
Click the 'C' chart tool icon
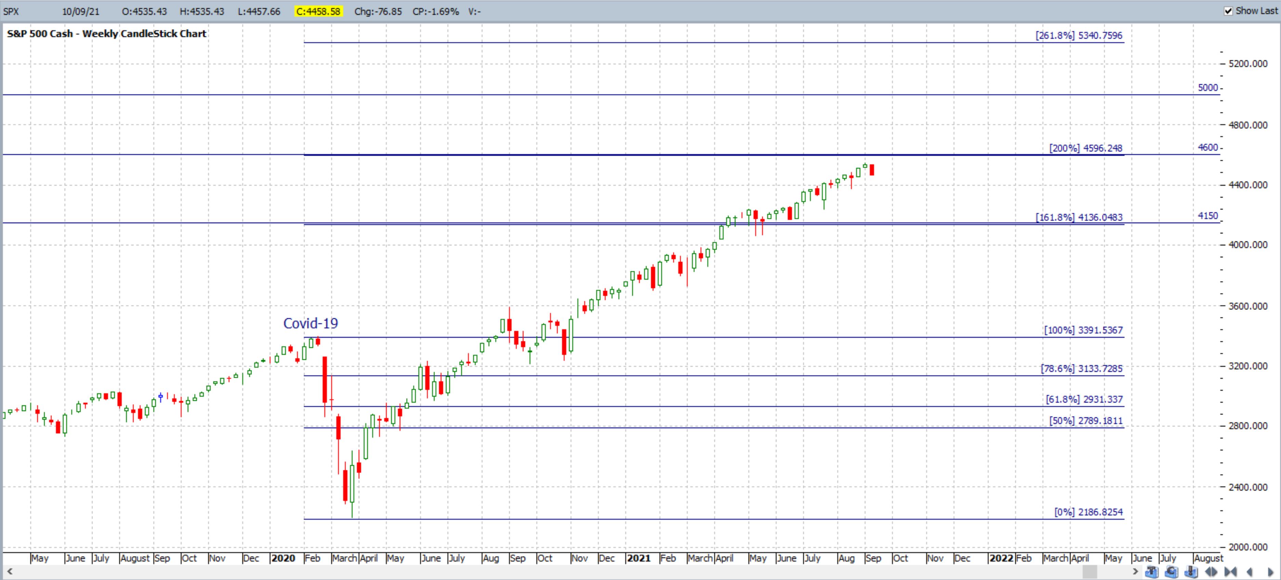pyautogui.click(x=1172, y=572)
